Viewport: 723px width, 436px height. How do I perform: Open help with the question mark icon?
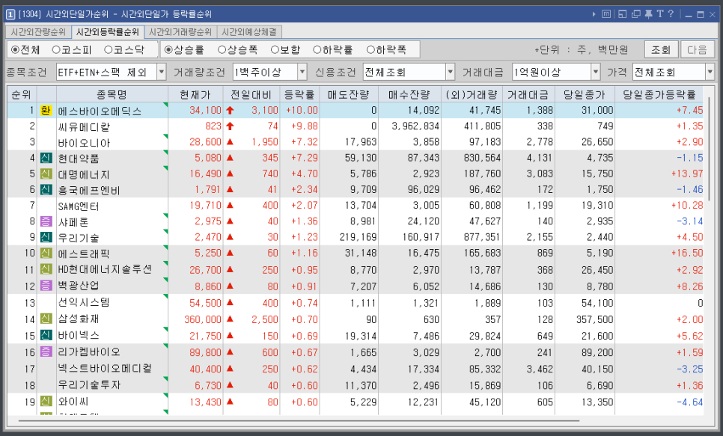pos(671,13)
